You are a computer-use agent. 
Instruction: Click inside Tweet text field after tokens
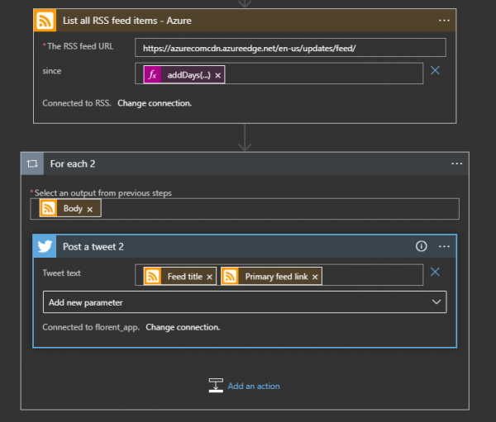click(372, 275)
